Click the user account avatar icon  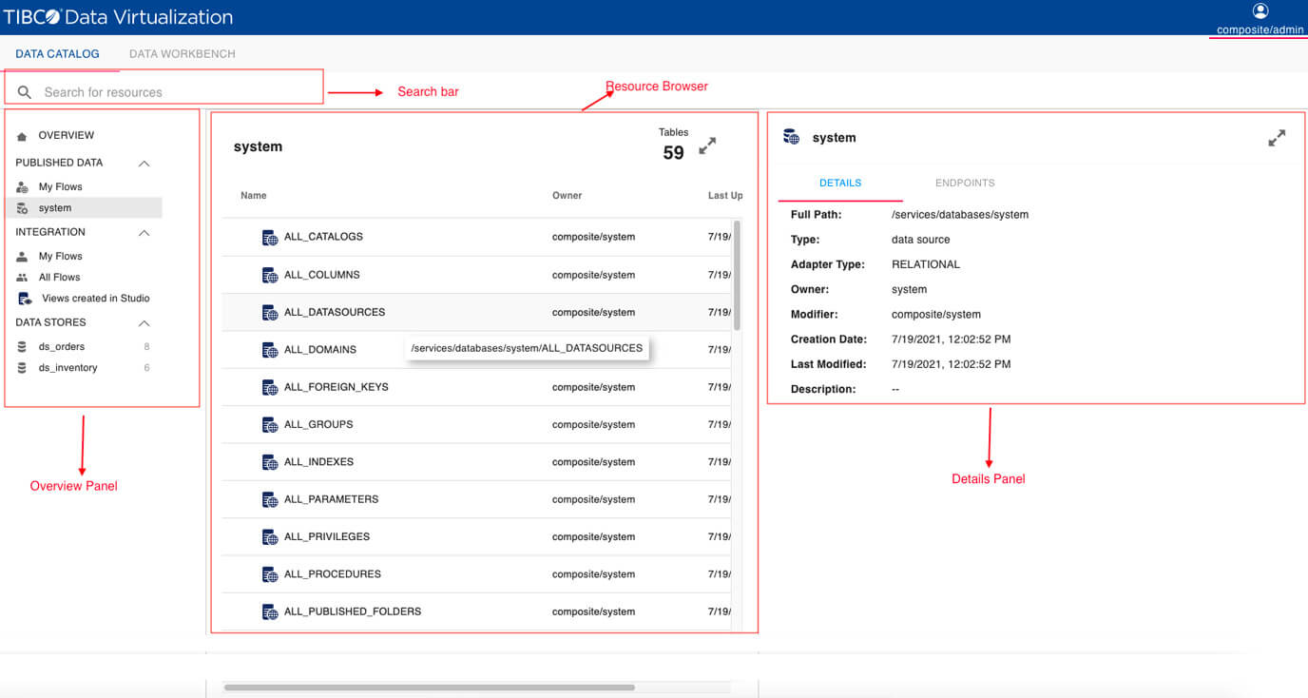pyautogui.click(x=1260, y=11)
